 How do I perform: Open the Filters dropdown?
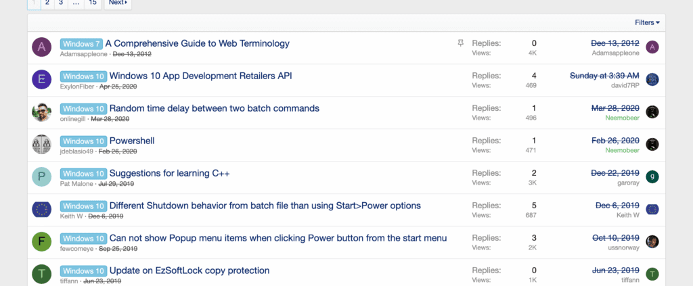point(647,22)
